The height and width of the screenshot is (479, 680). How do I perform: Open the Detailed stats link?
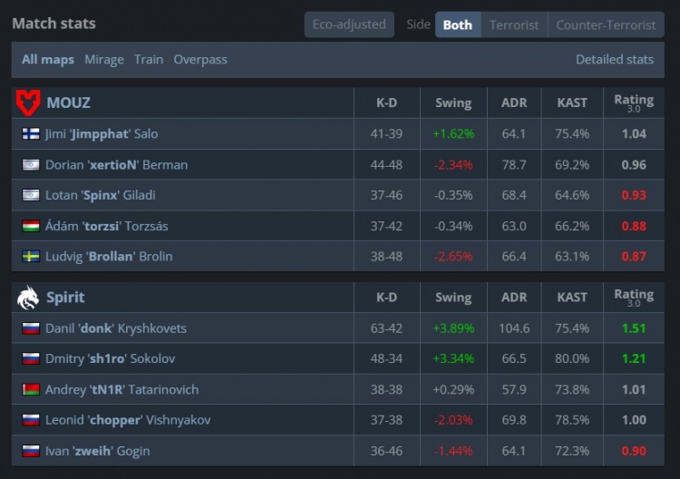click(615, 60)
